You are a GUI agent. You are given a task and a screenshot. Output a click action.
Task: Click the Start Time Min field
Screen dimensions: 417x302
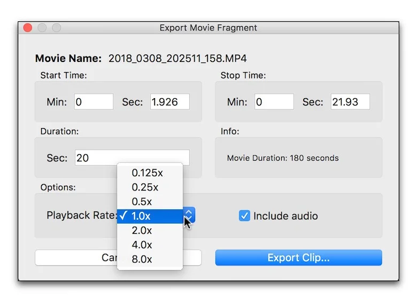(x=94, y=101)
